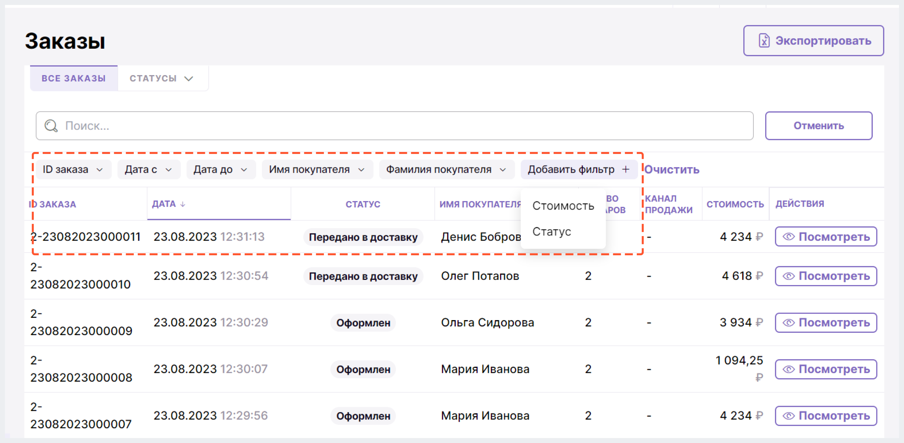Click the price 4 618 ₽
This screenshot has width=904, height=443.
(742, 276)
